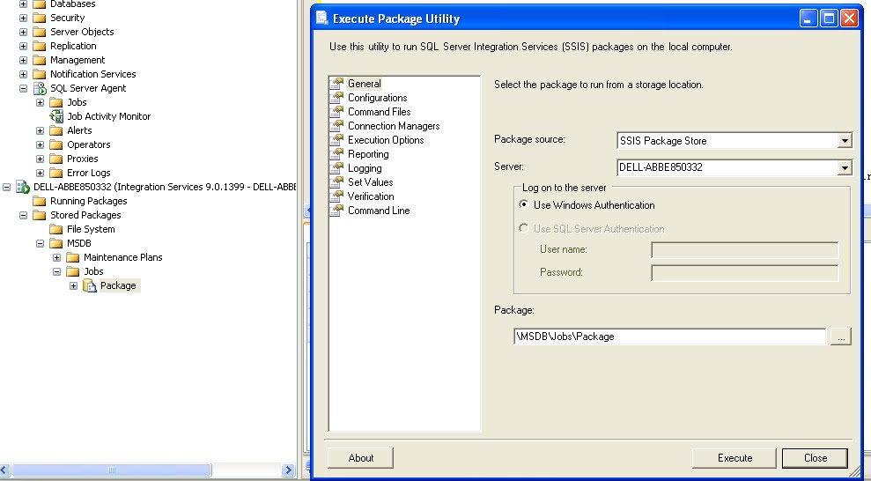Click the Alerts folder icon

pyautogui.click(x=55, y=130)
